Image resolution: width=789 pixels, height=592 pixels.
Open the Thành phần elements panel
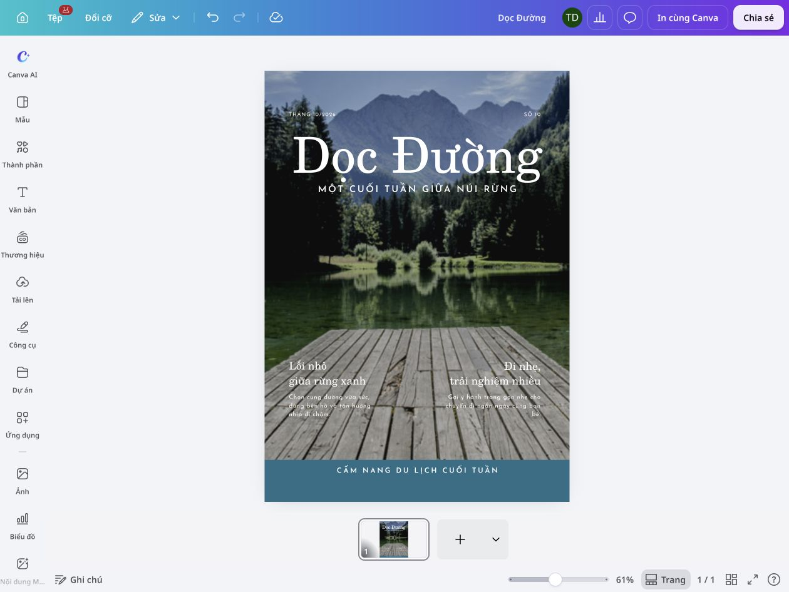click(x=23, y=155)
